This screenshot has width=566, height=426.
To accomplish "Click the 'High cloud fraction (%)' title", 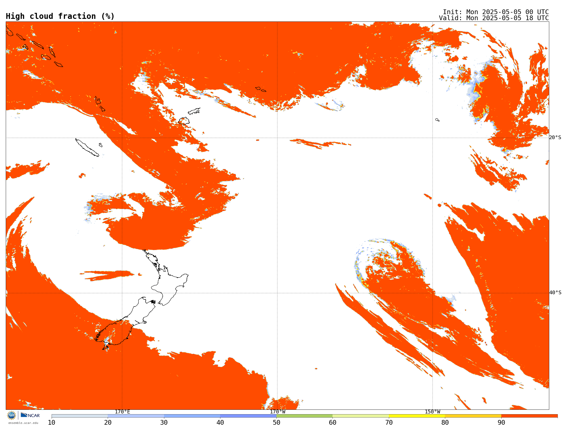I will click(x=60, y=16).
